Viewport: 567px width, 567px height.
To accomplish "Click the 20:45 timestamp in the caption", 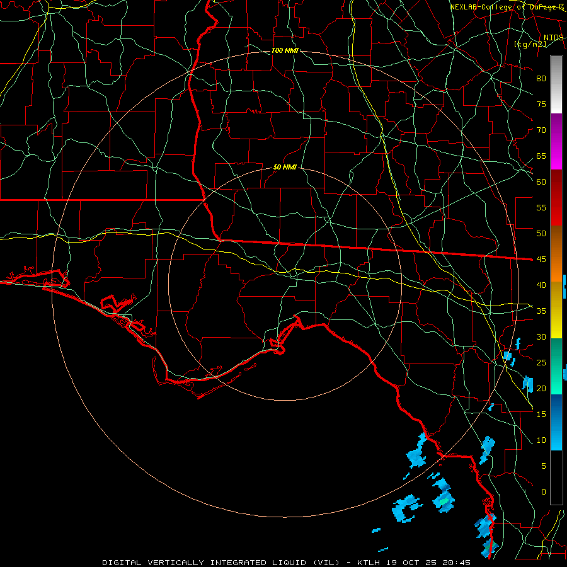I will pyautogui.click(x=455, y=563).
